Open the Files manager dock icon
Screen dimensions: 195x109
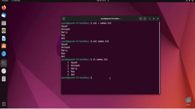tap(4, 23)
